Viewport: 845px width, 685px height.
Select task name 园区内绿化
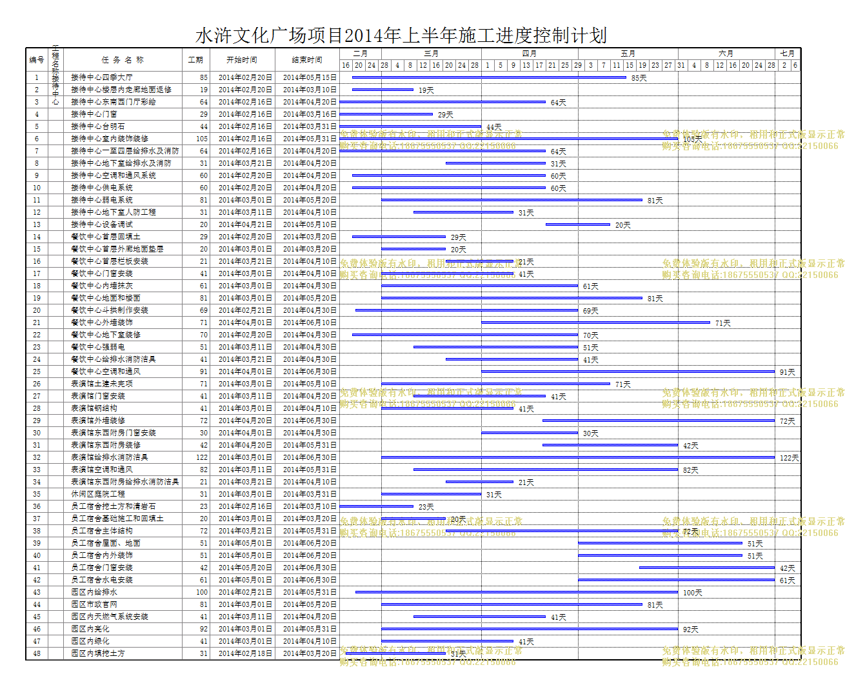[x=90, y=641]
